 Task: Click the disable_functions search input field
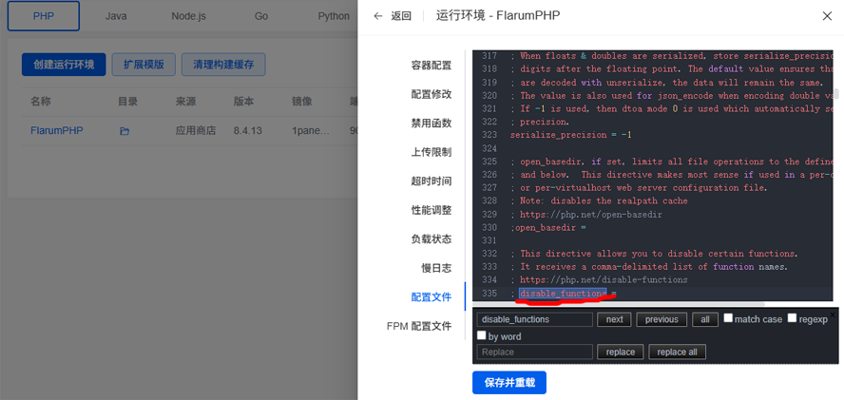click(534, 320)
